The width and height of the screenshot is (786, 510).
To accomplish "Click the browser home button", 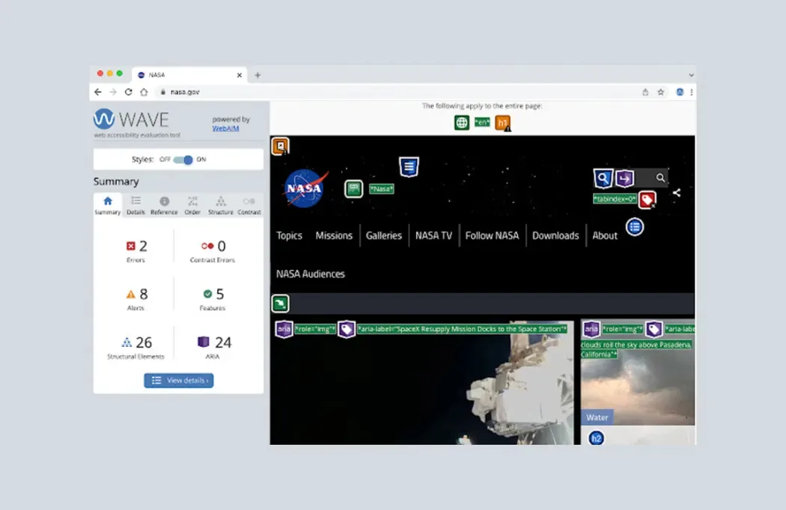I will 144,92.
